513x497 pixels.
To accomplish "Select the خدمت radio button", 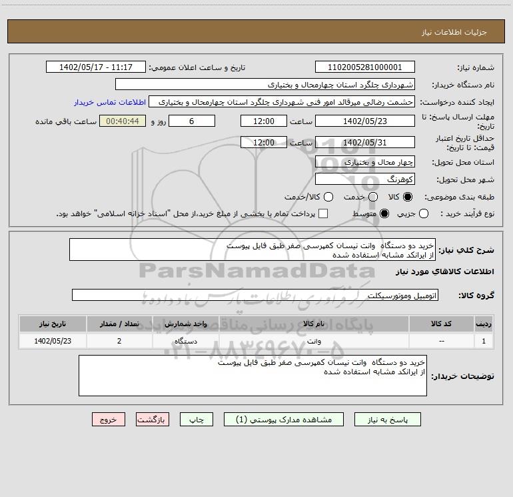I will click(373, 197).
